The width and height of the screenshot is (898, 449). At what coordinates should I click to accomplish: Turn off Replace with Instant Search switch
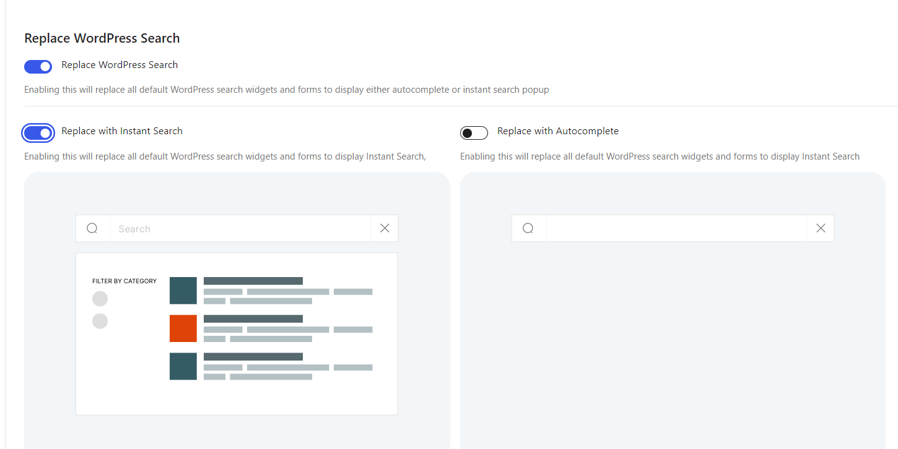tap(38, 132)
